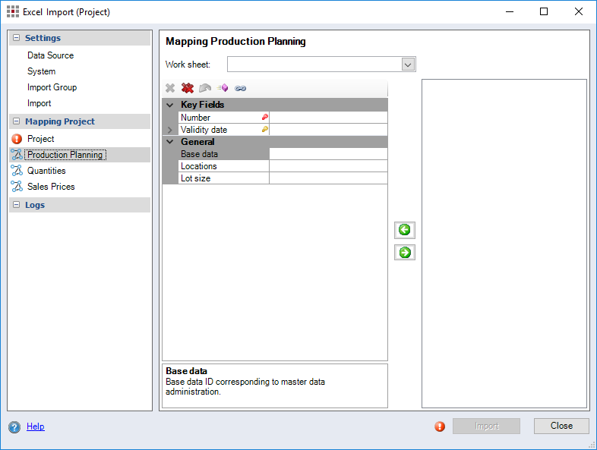The height and width of the screenshot is (450, 597).
Task: Click the green right arrow button
Action: [x=405, y=253]
